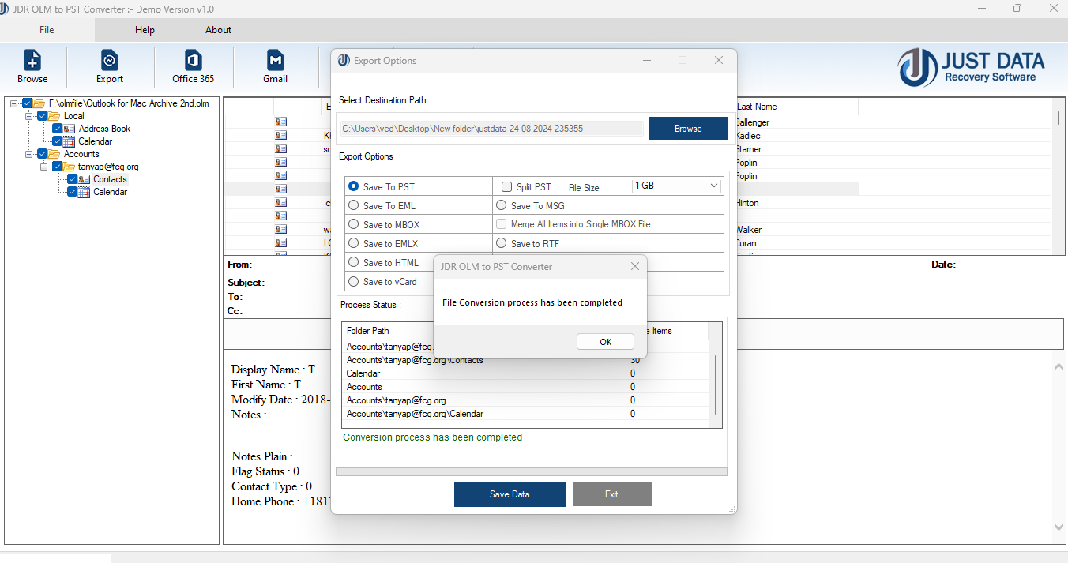Click contact icon in Hinton row

tap(280, 203)
